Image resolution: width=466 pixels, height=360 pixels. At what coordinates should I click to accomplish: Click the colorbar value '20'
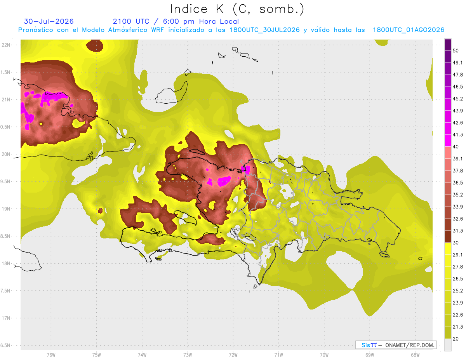pos(456,339)
